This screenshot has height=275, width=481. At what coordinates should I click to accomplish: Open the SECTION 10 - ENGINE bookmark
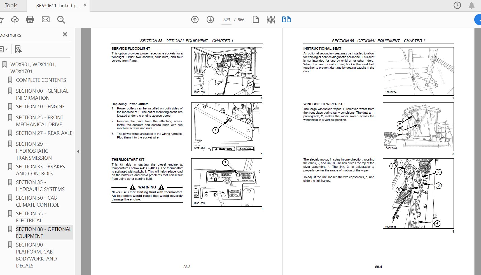point(40,107)
